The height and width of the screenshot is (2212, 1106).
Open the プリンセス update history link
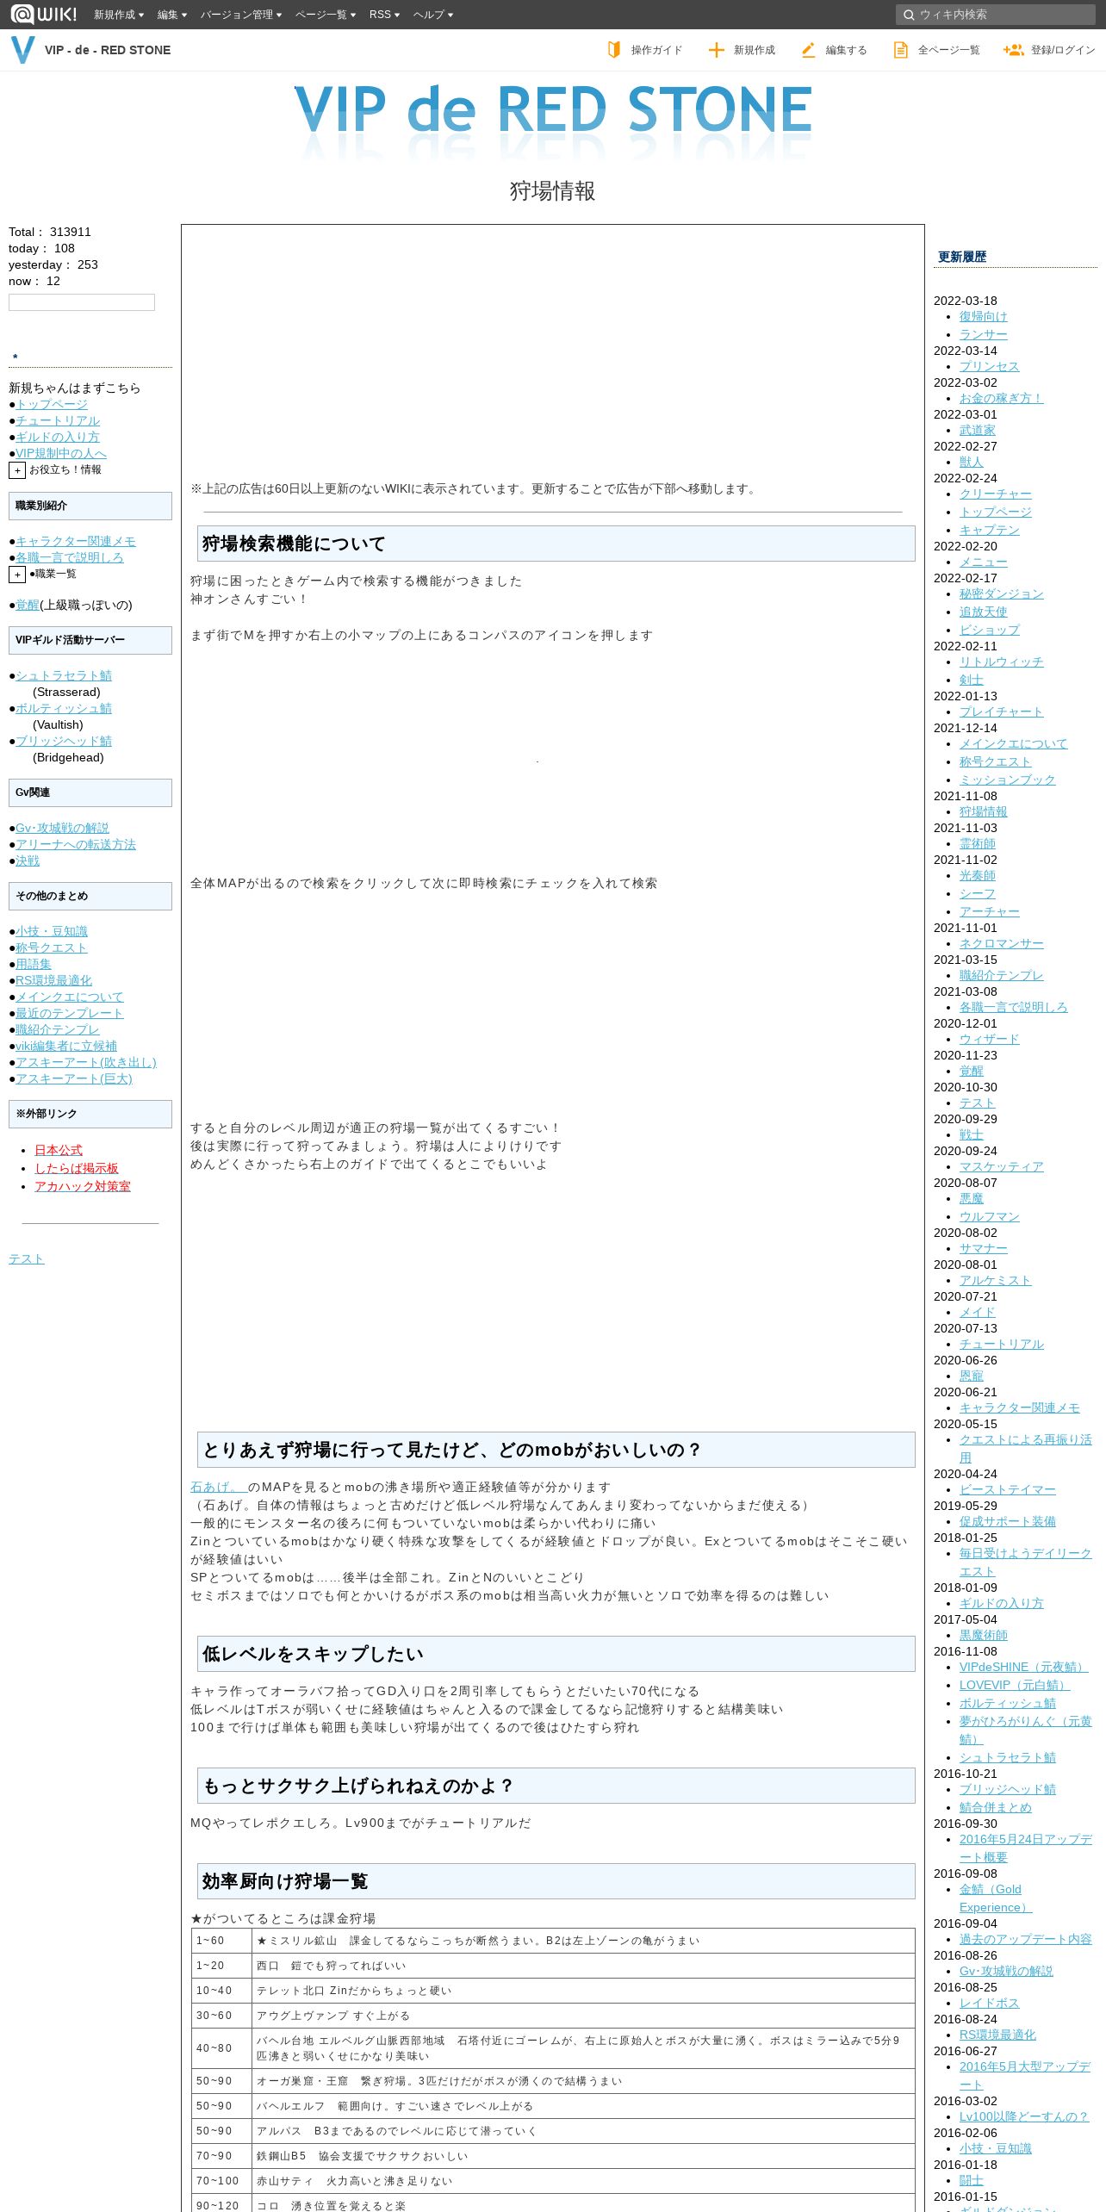pos(990,366)
